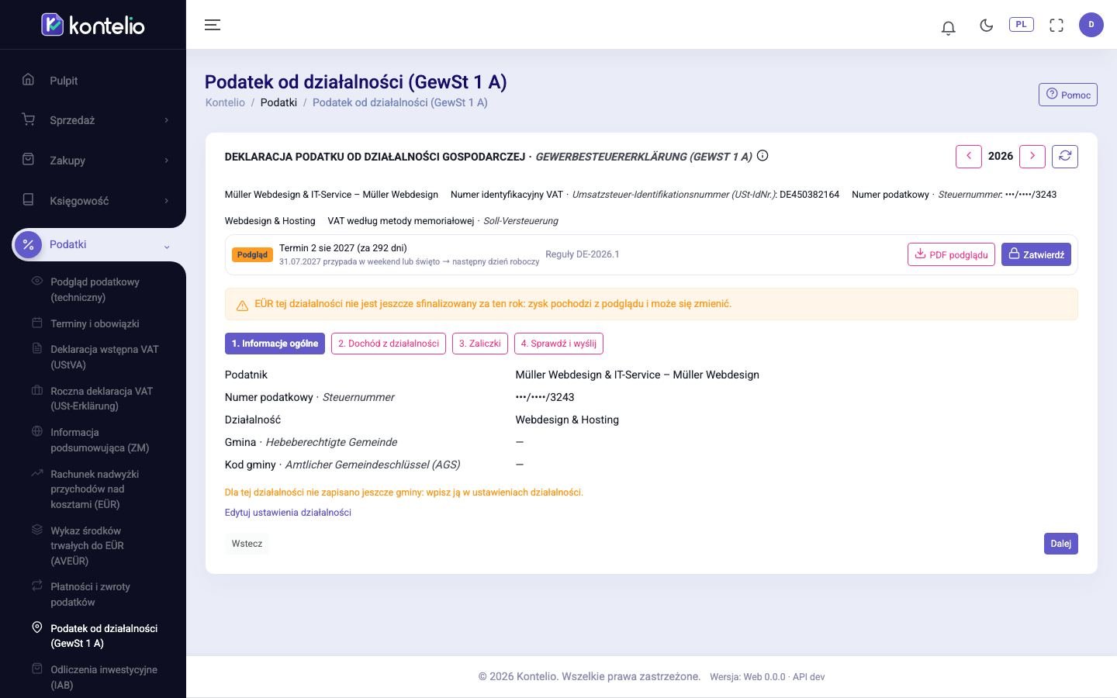This screenshot has height=698, width=1117.
Task: Click the Pomoc help button
Action: [1068, 95]
